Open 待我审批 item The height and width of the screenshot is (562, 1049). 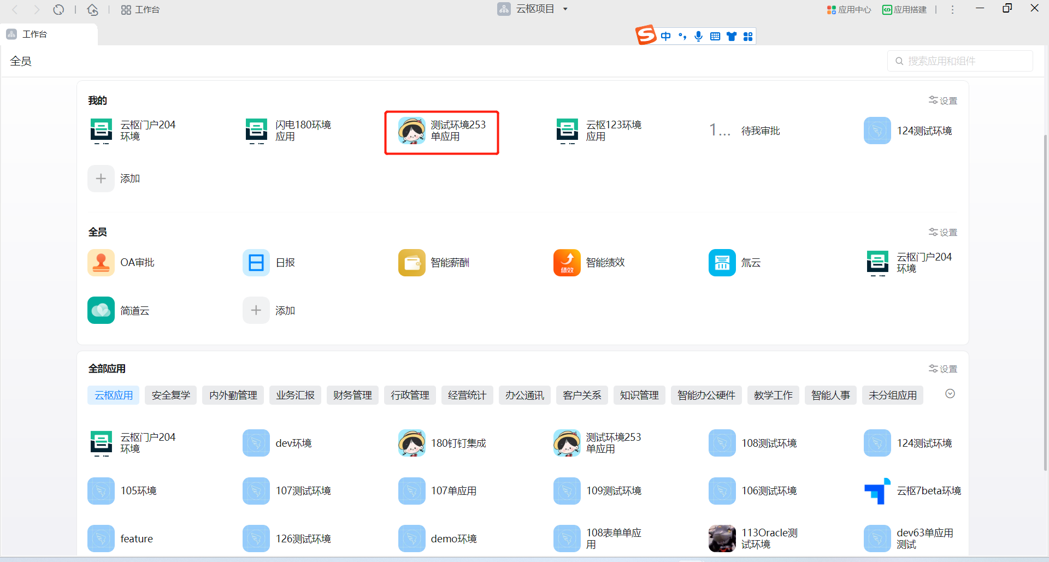coord(745,131)
